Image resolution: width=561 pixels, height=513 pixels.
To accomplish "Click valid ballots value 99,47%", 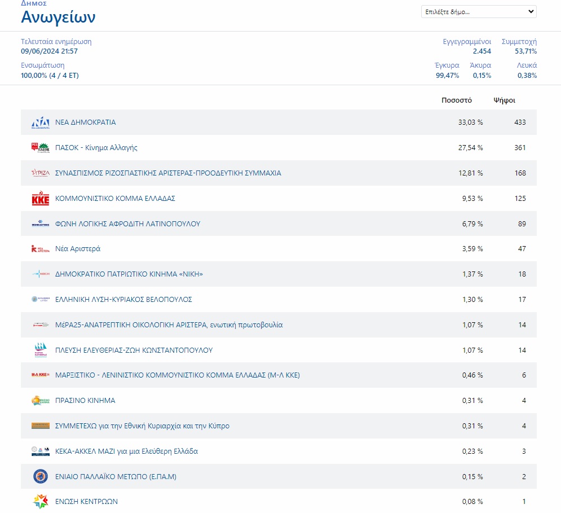I will pos(447,75).
